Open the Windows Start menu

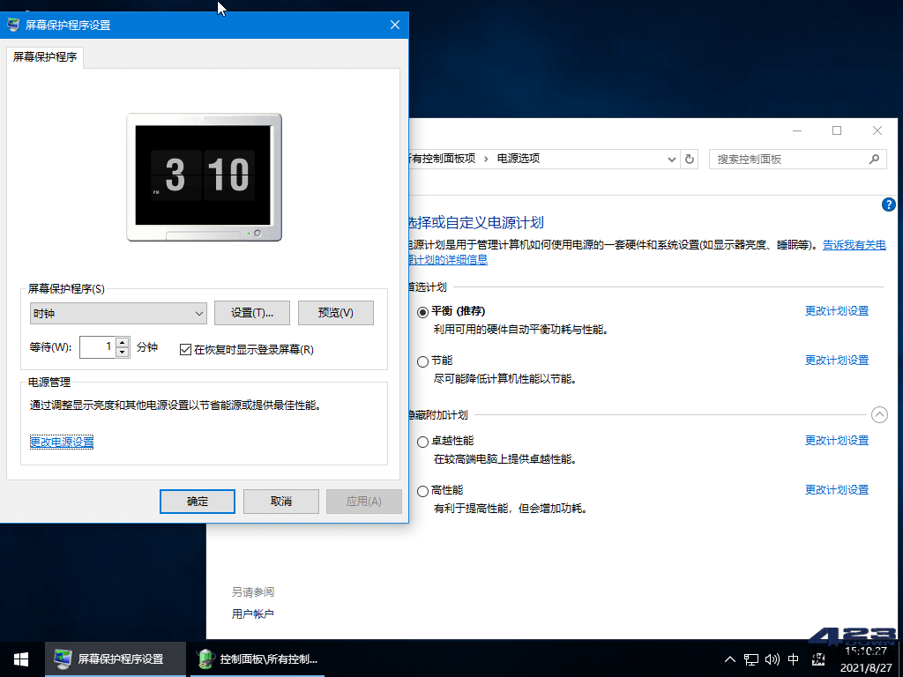coord(19,658)
